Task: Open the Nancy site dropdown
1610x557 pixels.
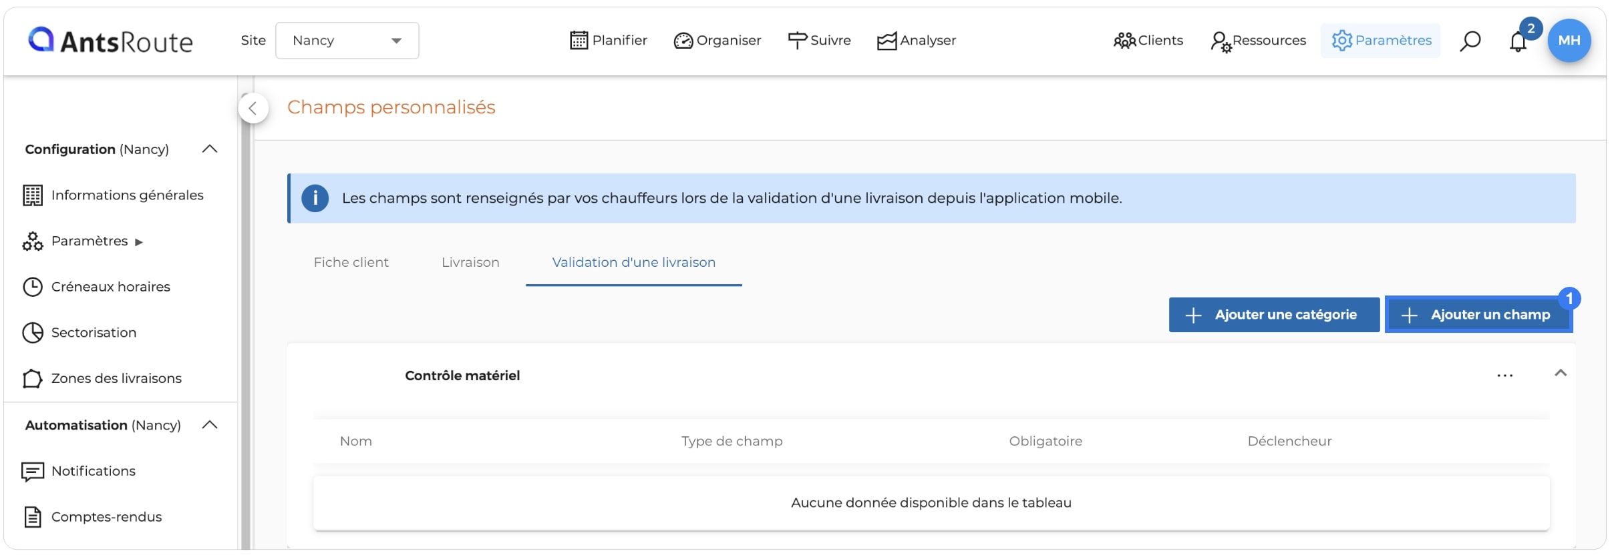Action: click(347, 41)
